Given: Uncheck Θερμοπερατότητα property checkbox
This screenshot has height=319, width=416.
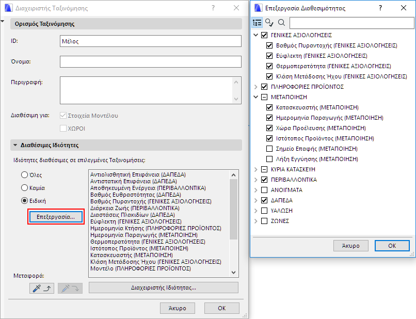Looking at the screenshot, I should click(269, 66).
